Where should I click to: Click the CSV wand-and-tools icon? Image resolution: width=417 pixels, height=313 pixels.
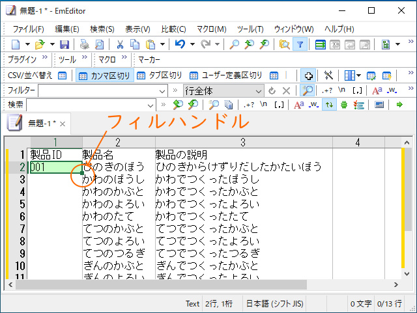(x=328, y=75)
